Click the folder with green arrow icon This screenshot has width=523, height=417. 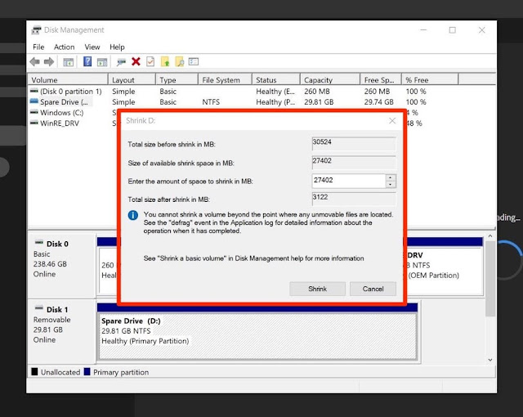click(x=165, y=61)
